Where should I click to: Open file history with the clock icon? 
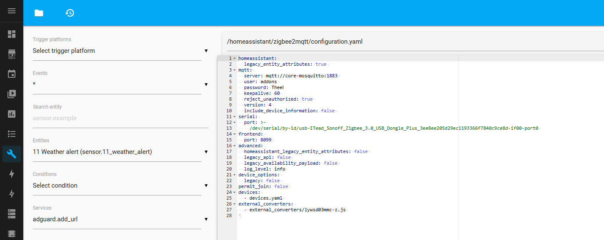click(x=70, y=13)
